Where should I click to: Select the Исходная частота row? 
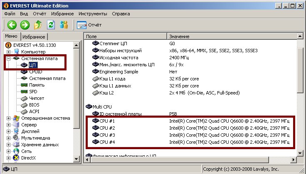point(191,58)
